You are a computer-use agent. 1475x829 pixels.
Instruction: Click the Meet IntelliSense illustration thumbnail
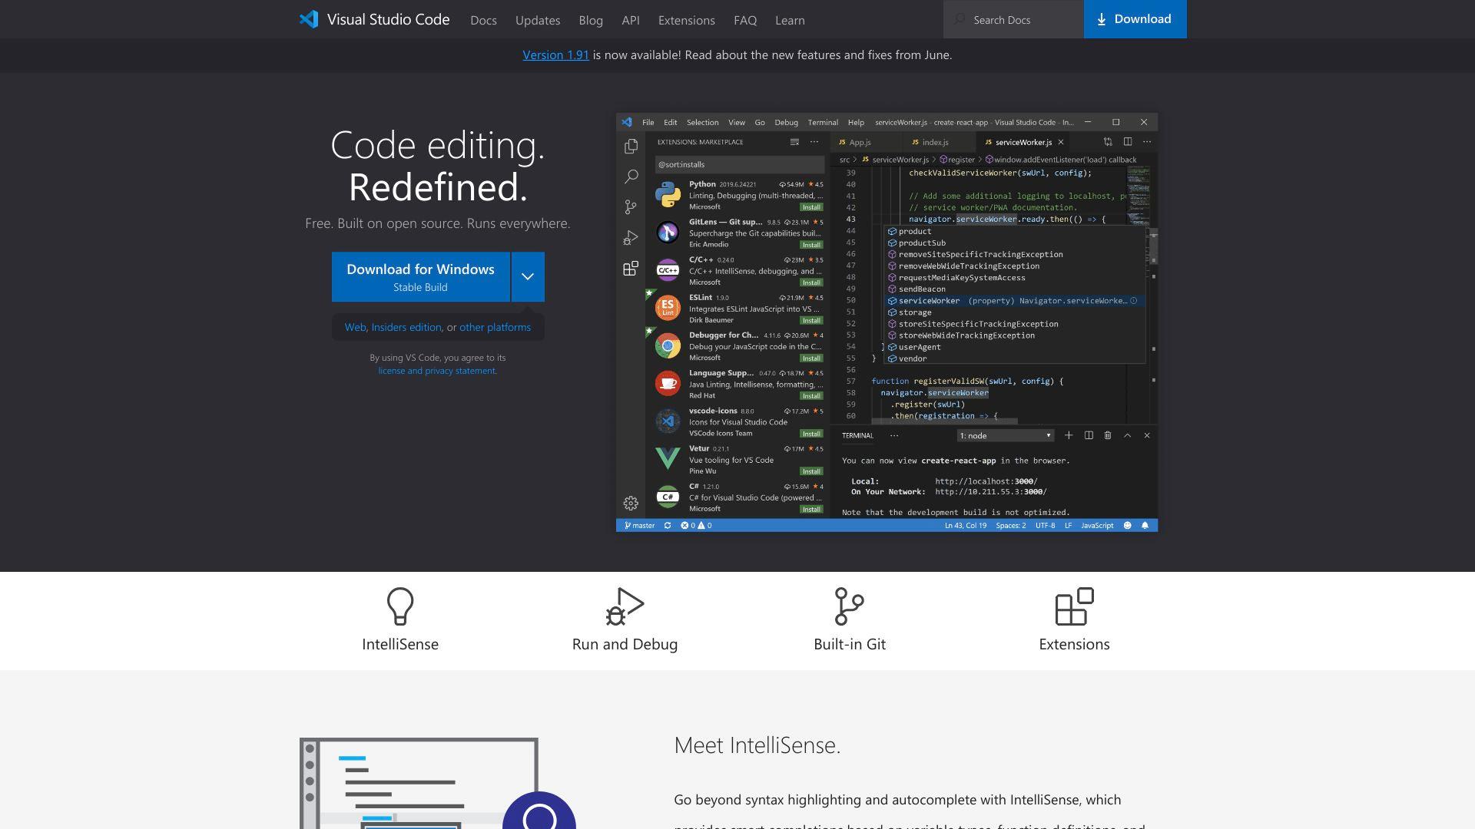click(438, 784)
